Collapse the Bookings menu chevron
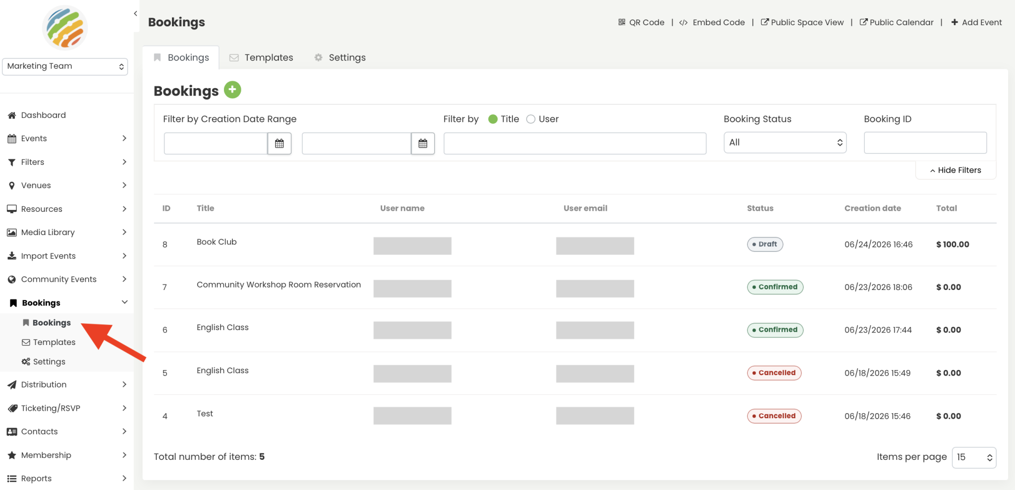Screen dimensions: 1015x490 124,302
